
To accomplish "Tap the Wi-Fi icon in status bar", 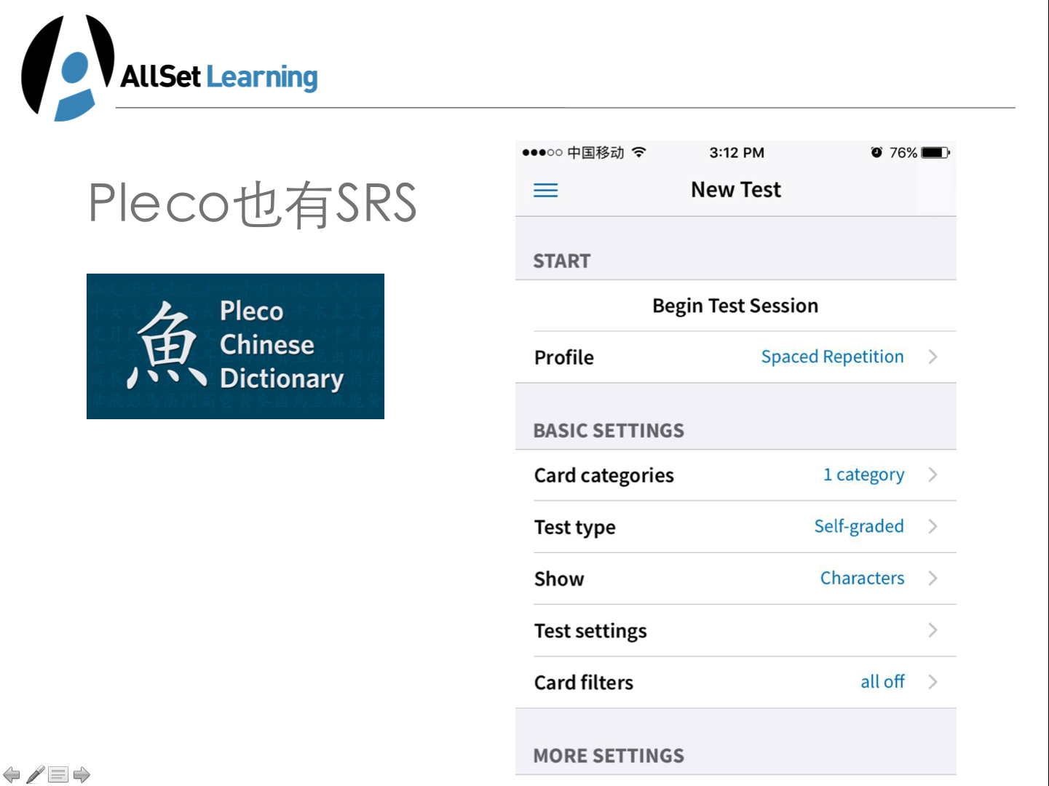I will [x=639, y=152].
